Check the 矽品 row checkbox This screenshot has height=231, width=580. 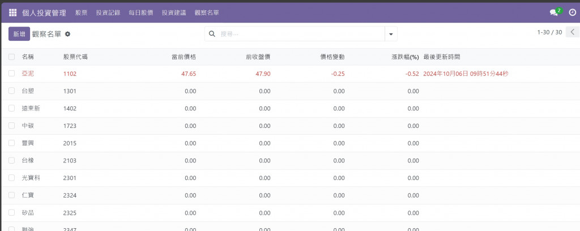[x=11, y=212]
